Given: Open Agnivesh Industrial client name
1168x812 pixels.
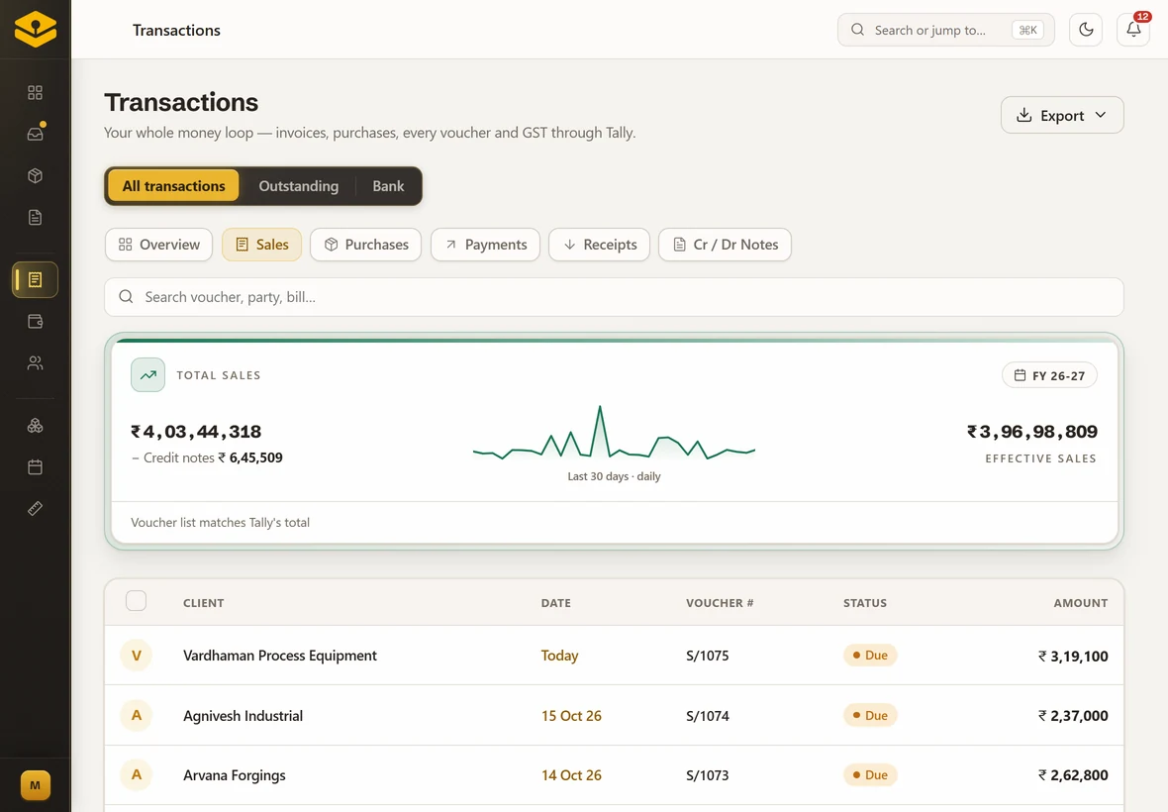Looking at the screenshot, I should click(x=243, y=716).
